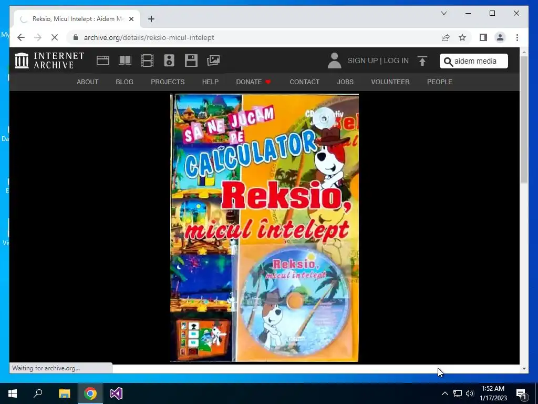Go back with browser back arrow
The height and width of the screenshot is (404, 538).
[x=21, y=37]
